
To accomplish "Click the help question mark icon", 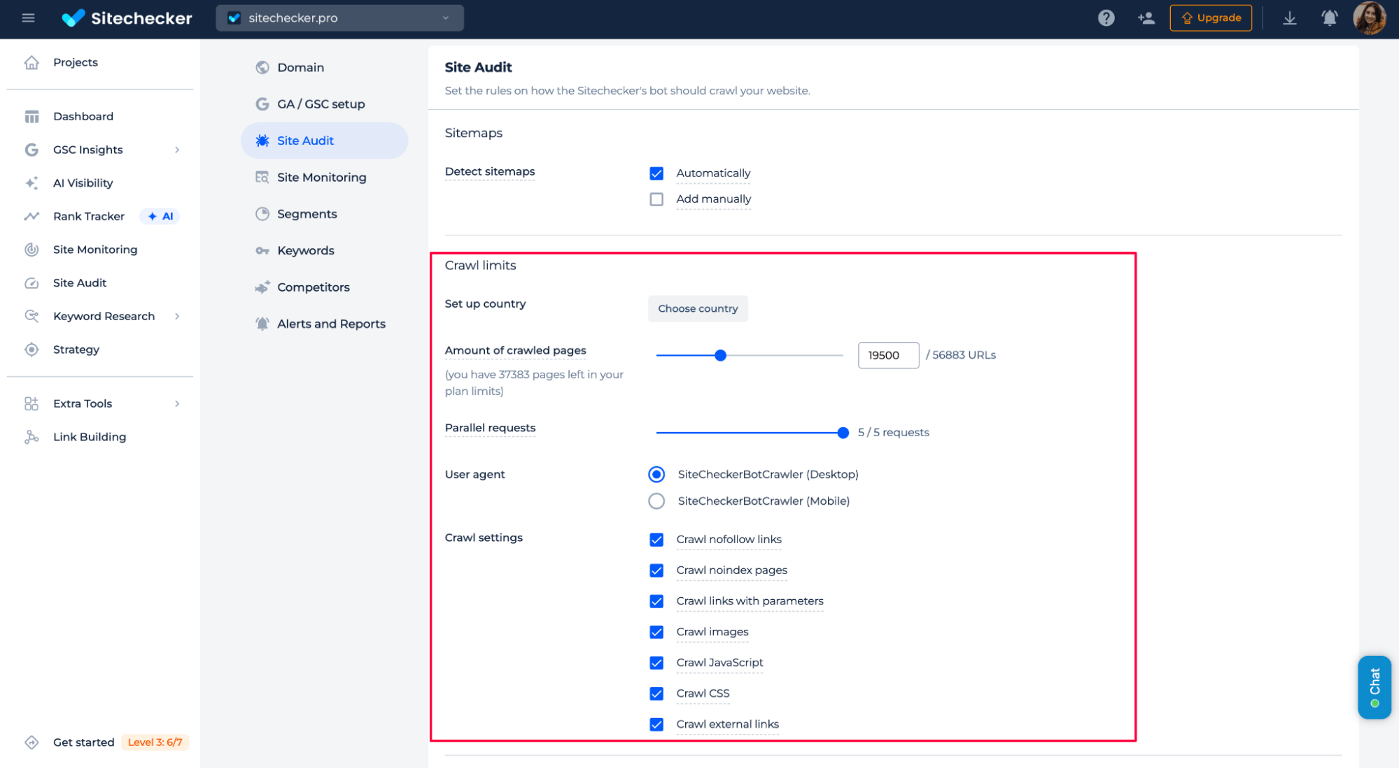I will pos(1106,17).
